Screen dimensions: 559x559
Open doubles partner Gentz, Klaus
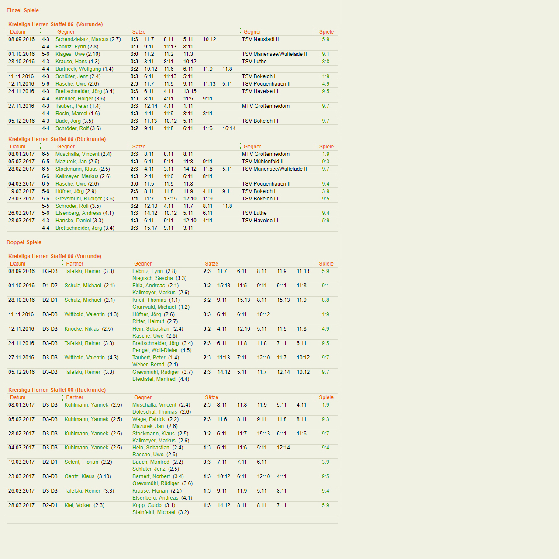coord(79,476)
